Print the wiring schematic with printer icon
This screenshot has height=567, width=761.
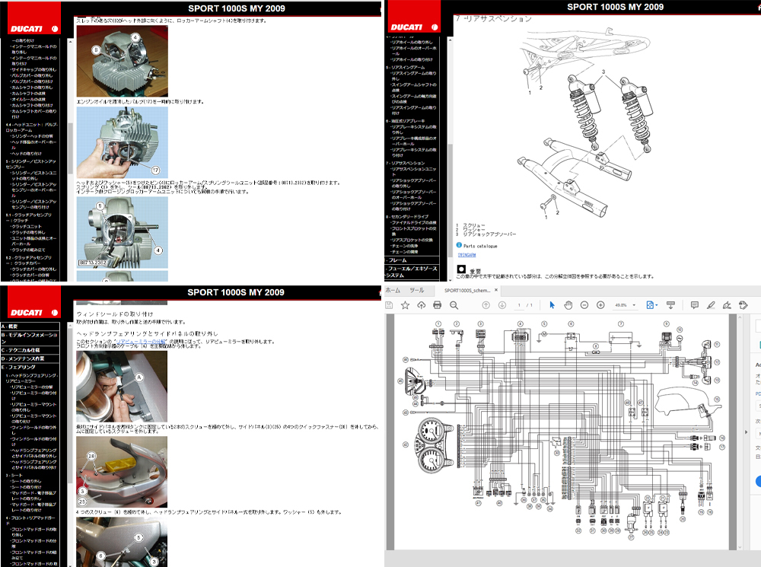coord(438,305)
